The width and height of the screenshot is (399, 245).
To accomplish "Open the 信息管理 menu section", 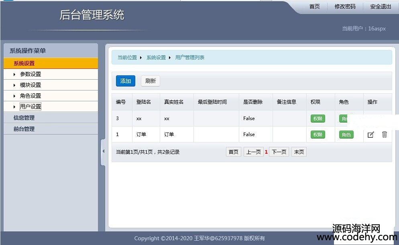I will point(51,118).
